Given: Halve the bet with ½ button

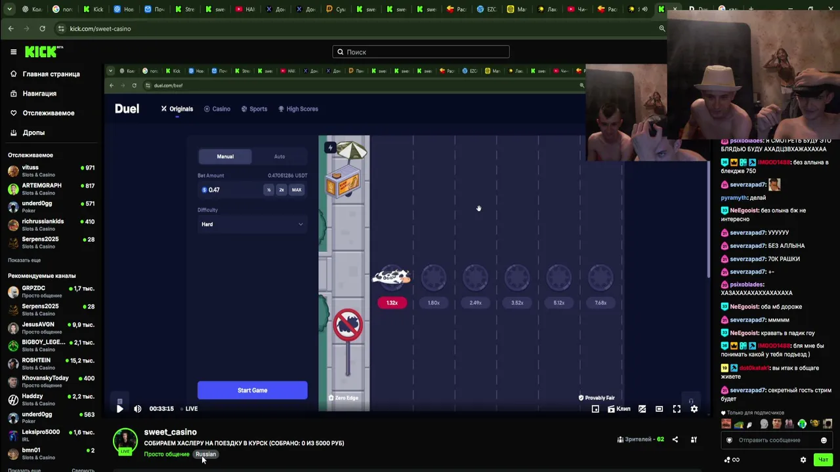Looking at the screenshot, I should [x=268, y=190].
